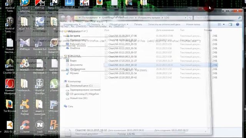Go to Исправлять ярлыки breadcrumb segment
This screenshot has height=138, width=246.
149,18
